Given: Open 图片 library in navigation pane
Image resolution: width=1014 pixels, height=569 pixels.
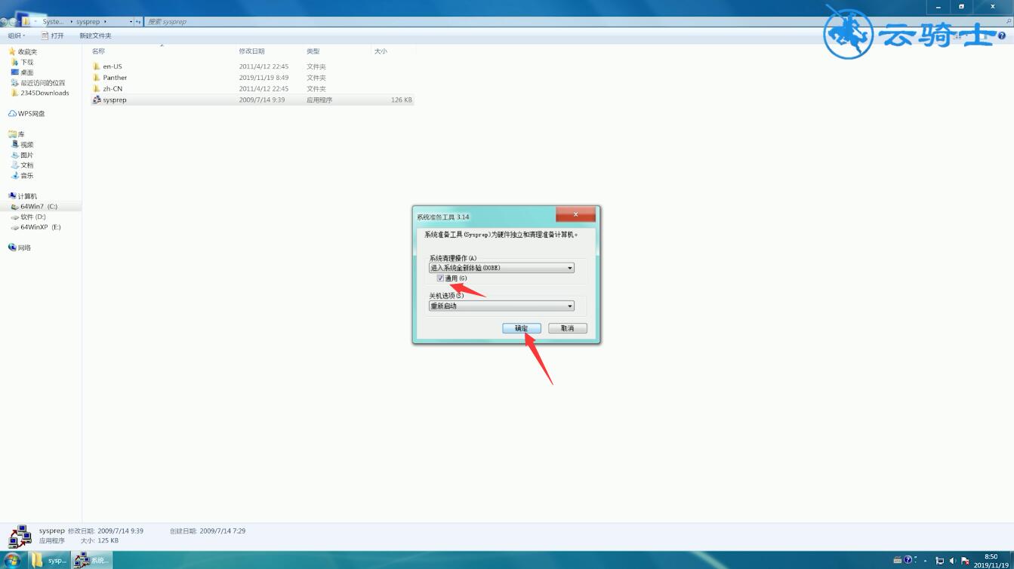Looking at the screenshot, I should point(26,155).
